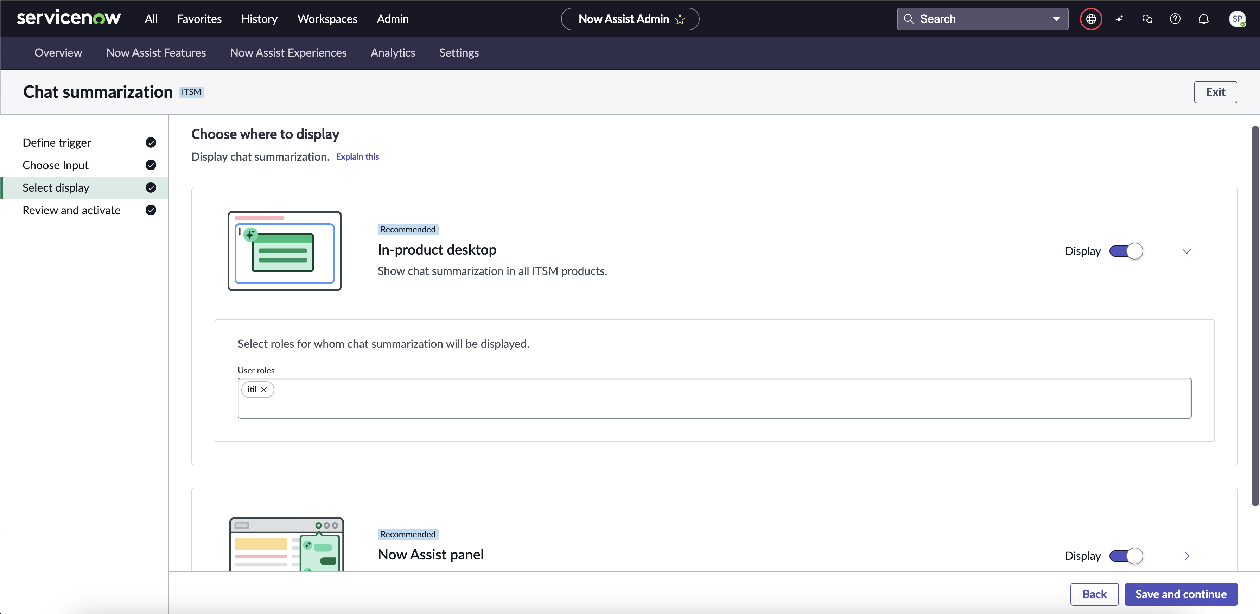The image size is (1260, 614).
Task: Click the ITSM tag beside the title
Action: [191, 92]
